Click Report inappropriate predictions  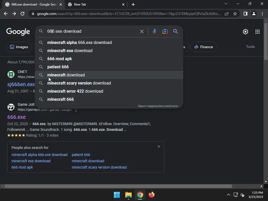click(x=158, y=106)
